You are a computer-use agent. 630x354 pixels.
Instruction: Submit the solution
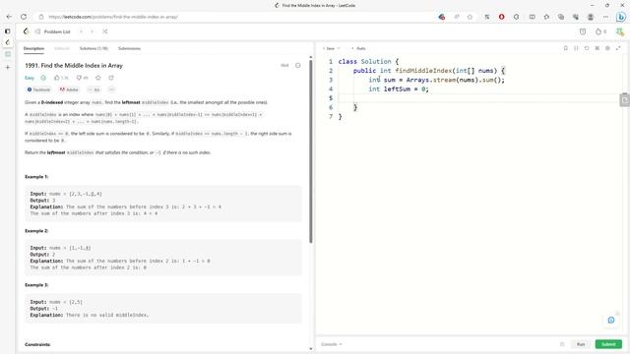pyautogui.click(x=608, y=344)
